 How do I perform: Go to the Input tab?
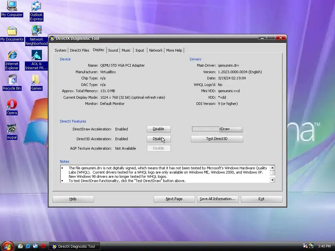click(x=140, y=50)
